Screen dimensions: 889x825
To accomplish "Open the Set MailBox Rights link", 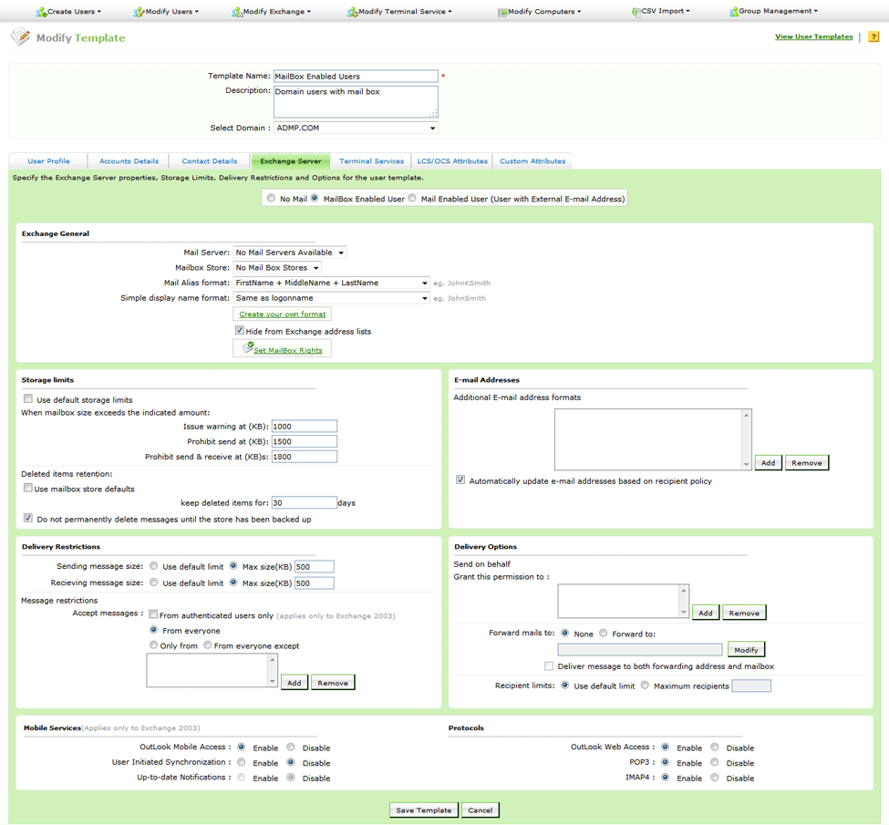I will pyautogui.click(x=287, y=350).
